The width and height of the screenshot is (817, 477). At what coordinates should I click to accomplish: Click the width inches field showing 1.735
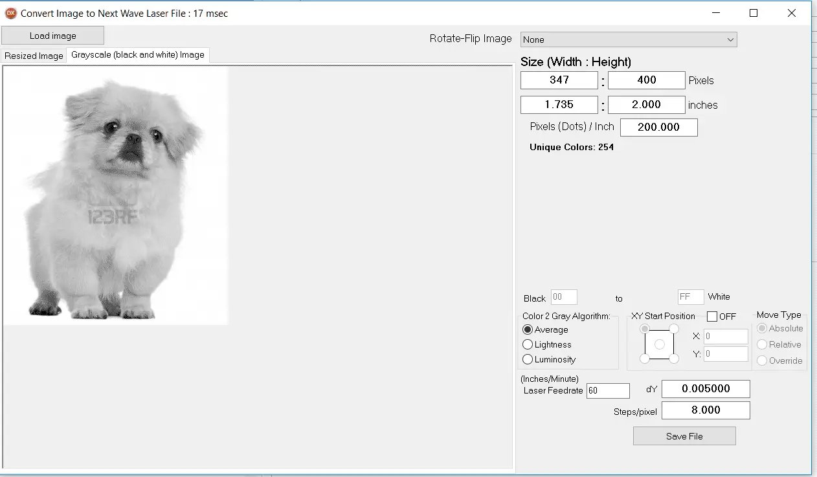click(x=559, y=104)
